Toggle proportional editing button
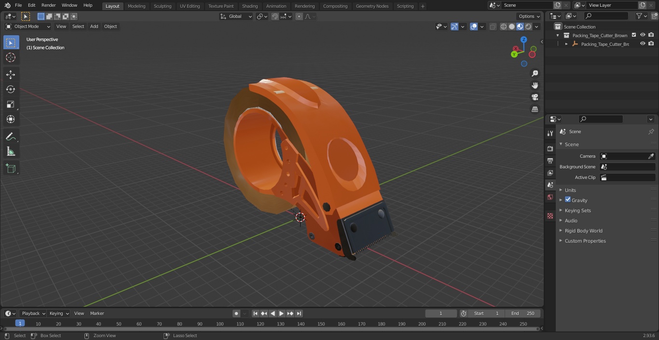659x340 pixels. click(x=299, y=16)
